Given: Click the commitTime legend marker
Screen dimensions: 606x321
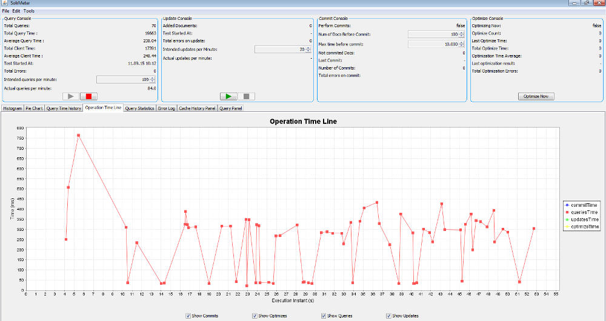Looking at the screenshot, I should click(x=566, y=205).
